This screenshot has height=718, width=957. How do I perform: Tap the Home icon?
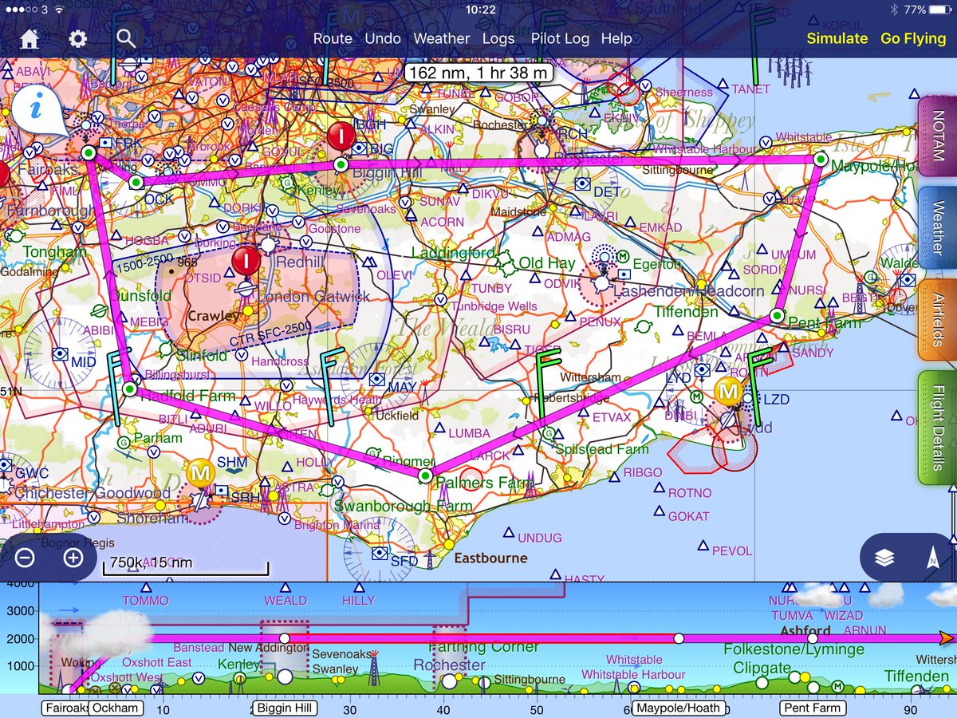point(30,39)
